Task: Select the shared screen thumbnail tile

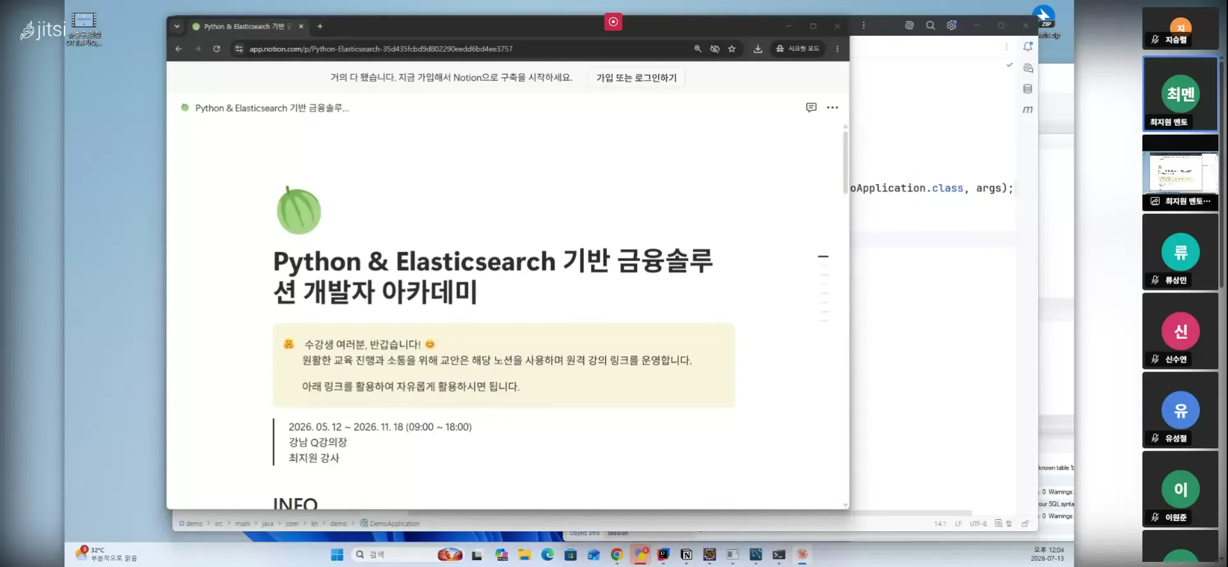Action: pyautogui.click(x=1180, y=172)
